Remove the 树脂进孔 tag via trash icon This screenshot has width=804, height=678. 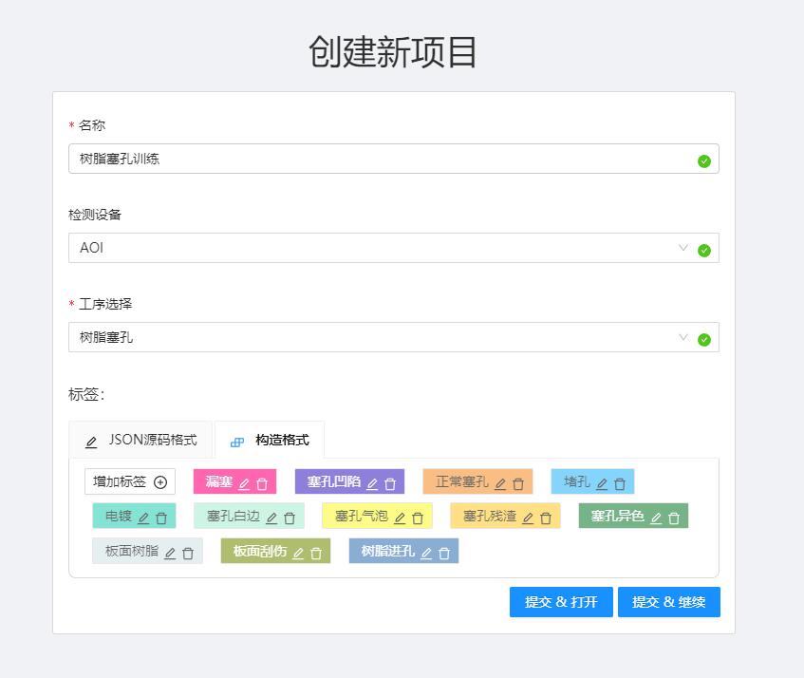click(444, 554)
